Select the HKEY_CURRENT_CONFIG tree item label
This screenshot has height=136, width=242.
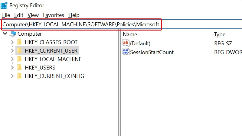click(54, 76)
